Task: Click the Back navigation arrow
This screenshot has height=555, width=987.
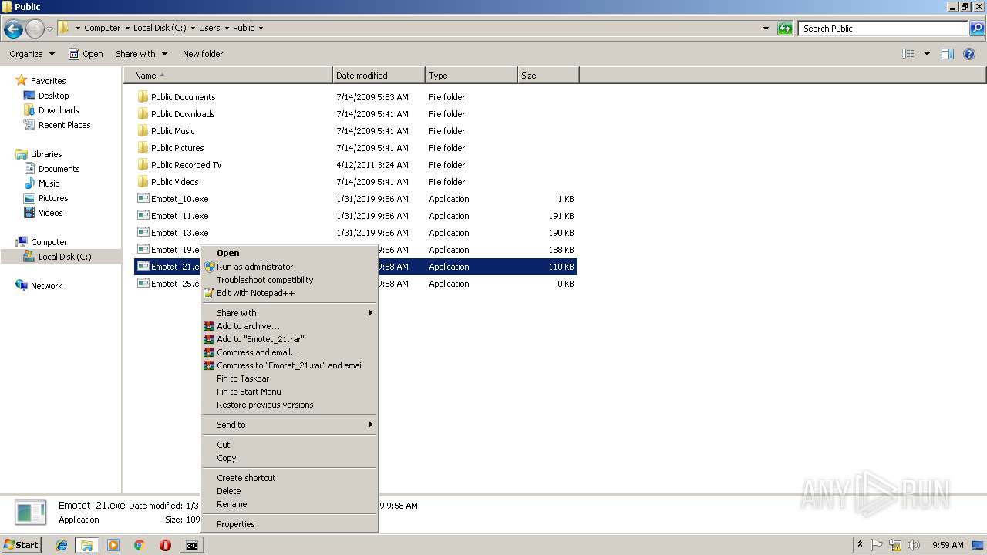Action: click(x=13, y=29)
